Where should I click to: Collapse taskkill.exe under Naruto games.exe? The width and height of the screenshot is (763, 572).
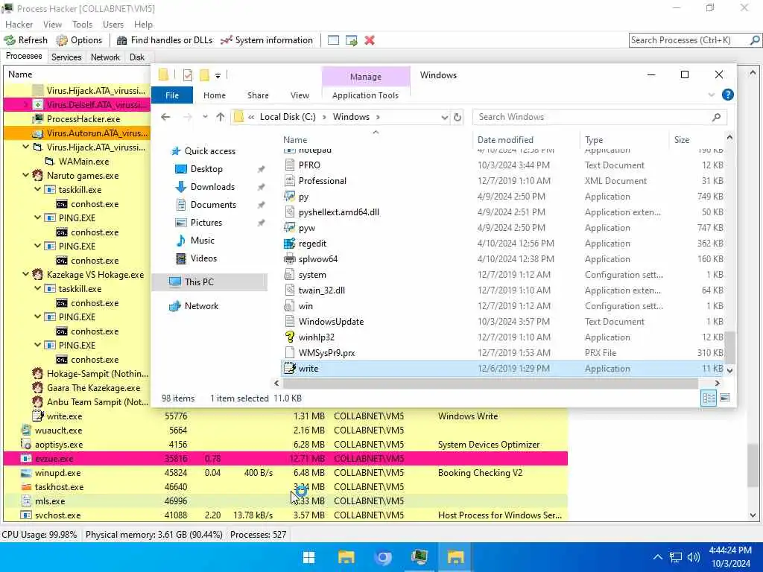pos(38,189)
